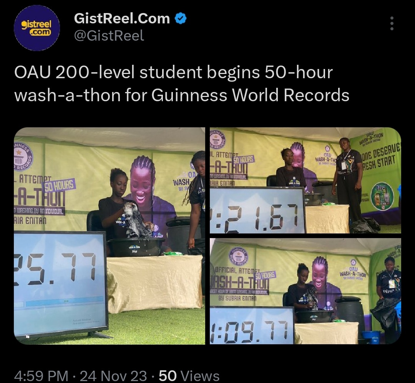Click the black wash basin in left photo
This screenshot has height=383, width=415.
click(136, 247)
